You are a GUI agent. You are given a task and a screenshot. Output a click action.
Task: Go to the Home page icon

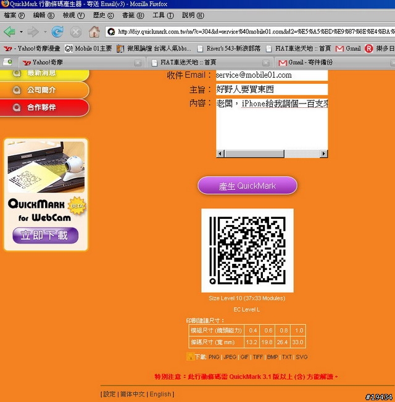coord(94,32)
